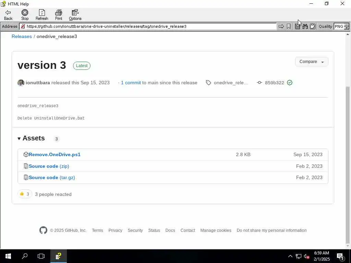The height and width of the screenshot is (263, 351).
Task: Show hidden tray icons chevron
Action: 290,256
